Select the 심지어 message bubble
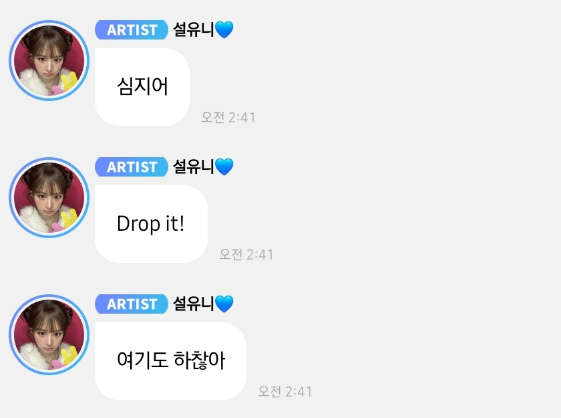 click(x=142, y=87)
